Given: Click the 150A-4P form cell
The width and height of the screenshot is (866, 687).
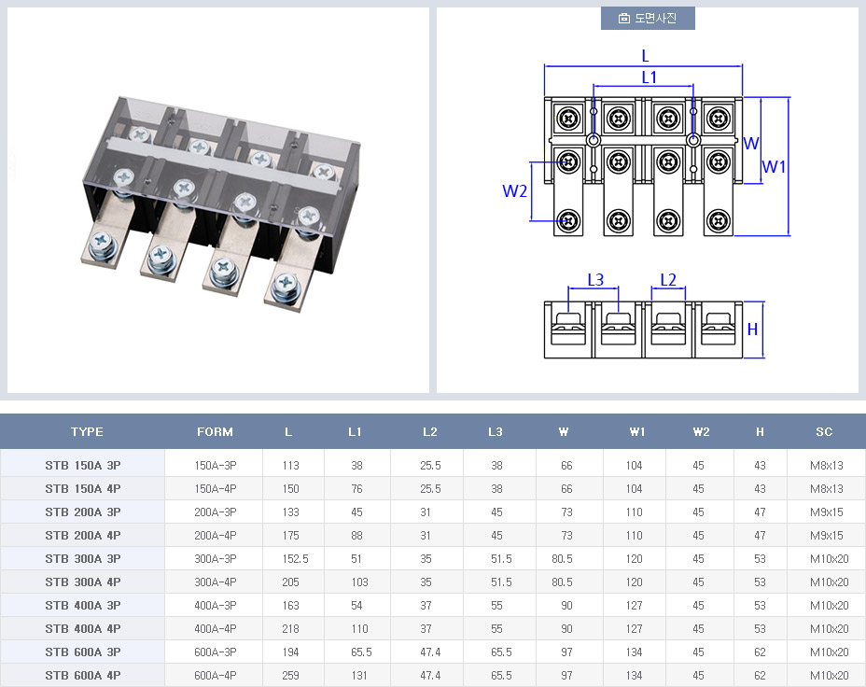Looking at the screenshot, I should click(x=216, y=489).
